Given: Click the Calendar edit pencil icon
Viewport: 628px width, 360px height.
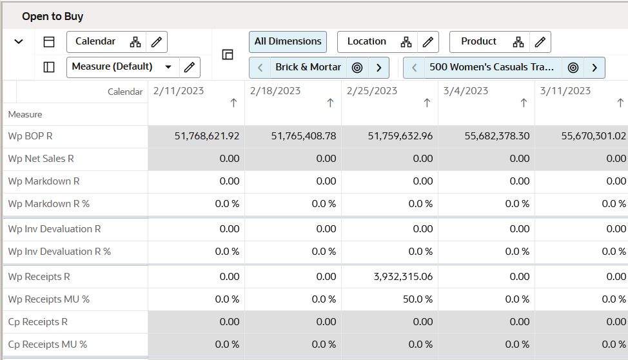Looking at the screenshot, I should (156, 42).
